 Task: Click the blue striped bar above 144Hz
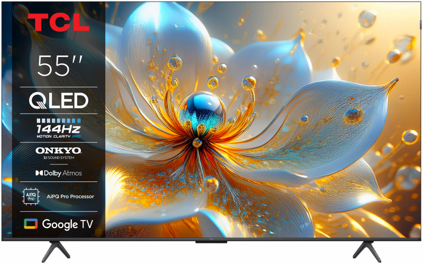point(58,120)
